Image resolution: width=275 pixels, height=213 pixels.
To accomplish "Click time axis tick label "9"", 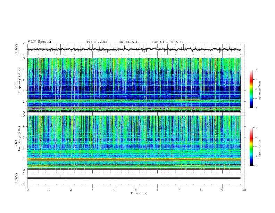I will (x=222, y=190).
